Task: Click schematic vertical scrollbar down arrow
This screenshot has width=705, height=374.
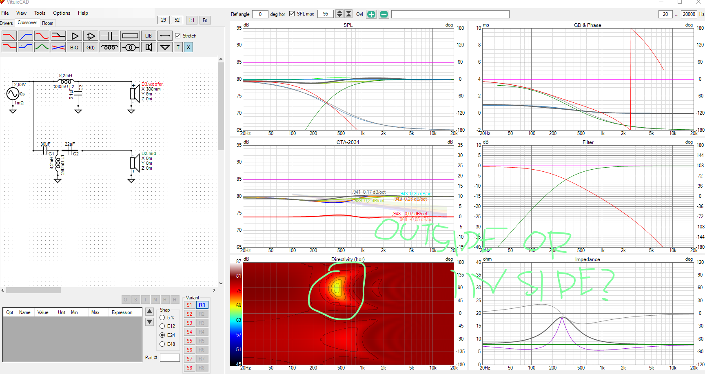Action: click(x=221, y=283)
